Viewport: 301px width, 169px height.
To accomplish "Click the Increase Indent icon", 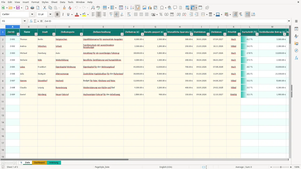I will (191, 15).
